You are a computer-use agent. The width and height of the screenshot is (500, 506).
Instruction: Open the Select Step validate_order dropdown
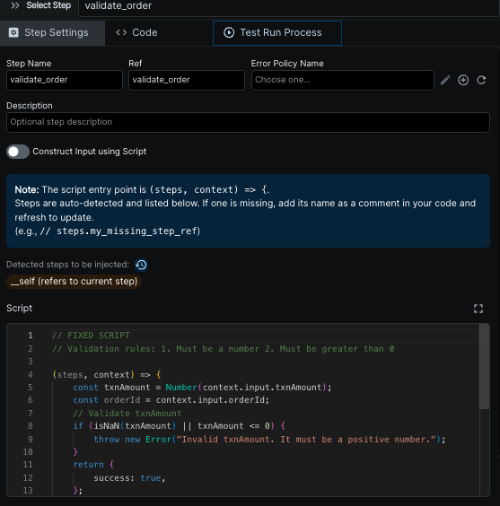click(288, 6)
